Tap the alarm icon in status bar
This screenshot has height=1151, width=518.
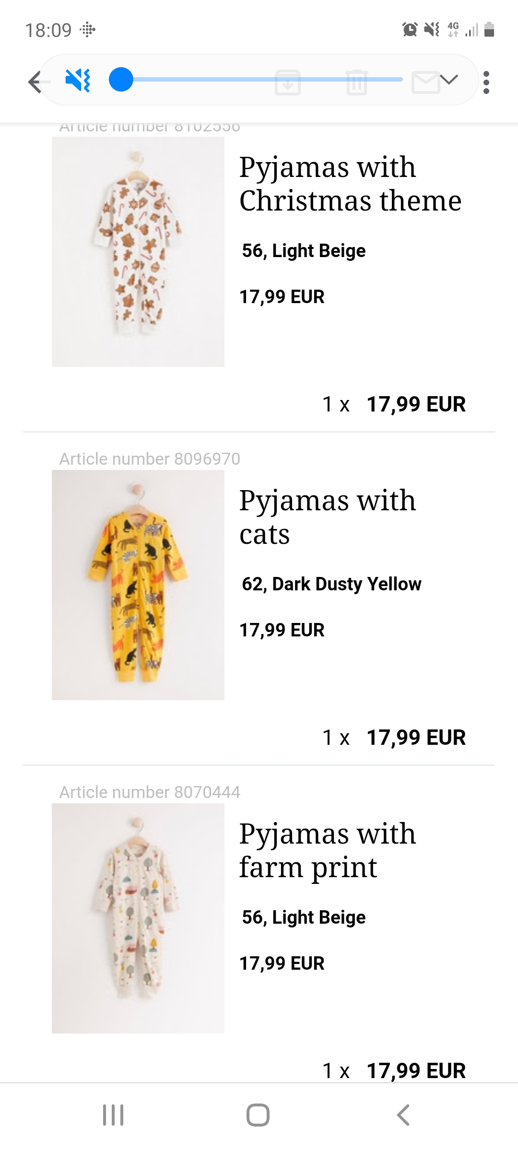click(410, 30)
